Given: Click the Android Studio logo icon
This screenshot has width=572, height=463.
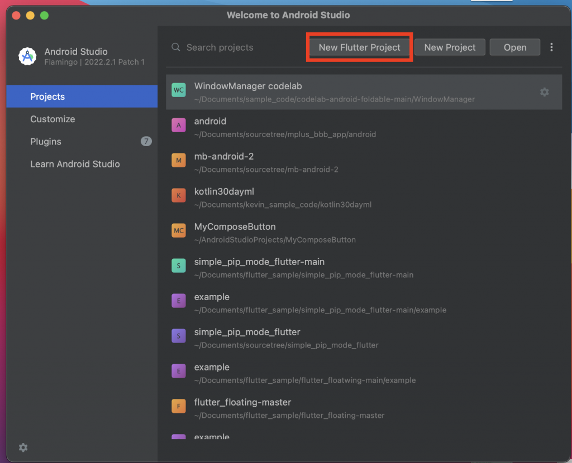Looking at the screenshot, I should [x=27, y=56].
